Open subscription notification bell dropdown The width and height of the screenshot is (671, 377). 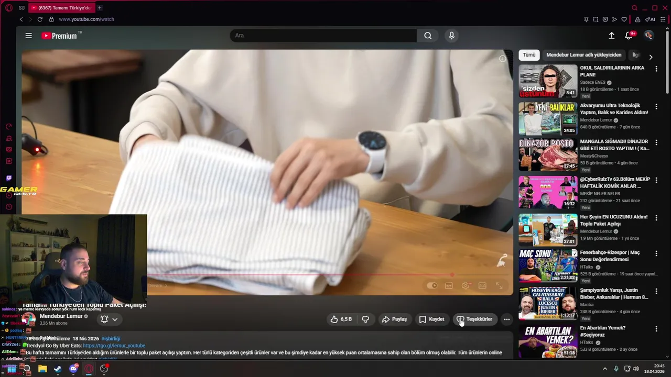(109, 319)
